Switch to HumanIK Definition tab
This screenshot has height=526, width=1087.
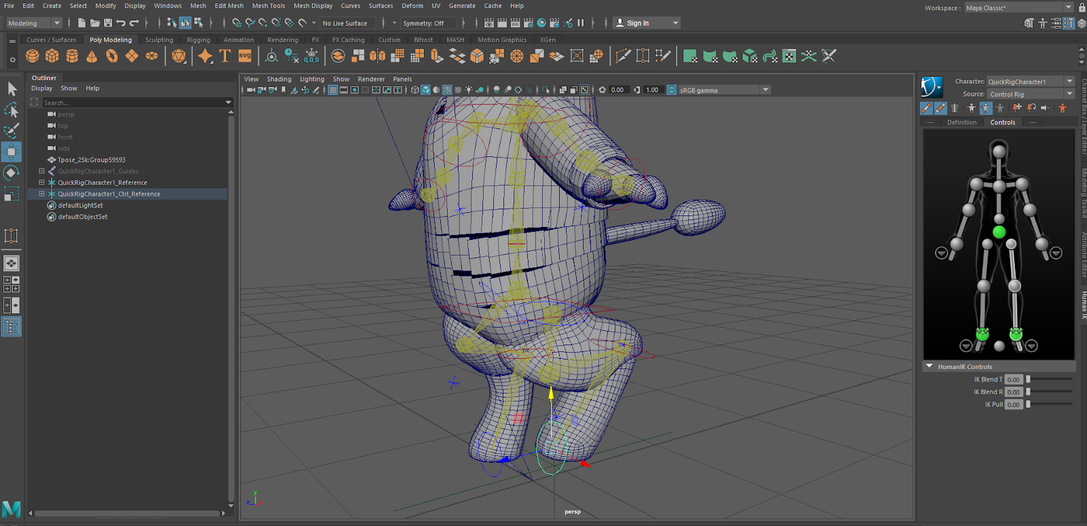[961, 122]
